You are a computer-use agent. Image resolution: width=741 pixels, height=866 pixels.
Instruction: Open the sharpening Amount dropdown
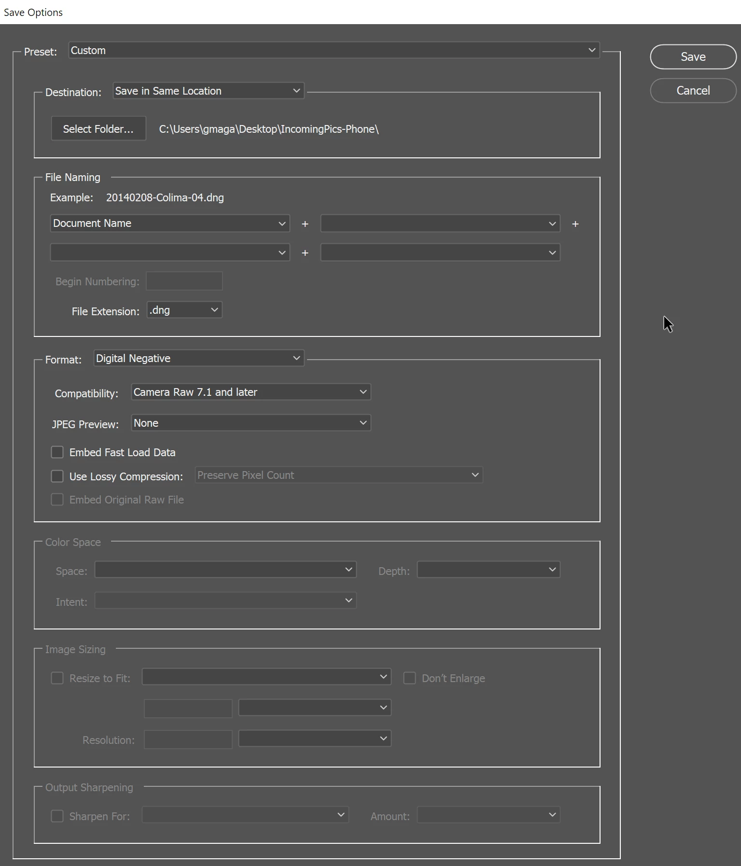click(x=489, y=815)
